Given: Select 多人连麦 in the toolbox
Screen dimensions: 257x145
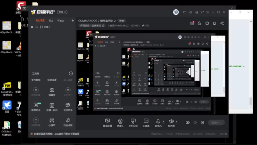Looking at the screenshot, I should coord(68,80).
